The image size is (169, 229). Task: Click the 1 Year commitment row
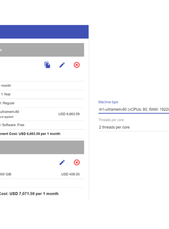tap(42, 94)
